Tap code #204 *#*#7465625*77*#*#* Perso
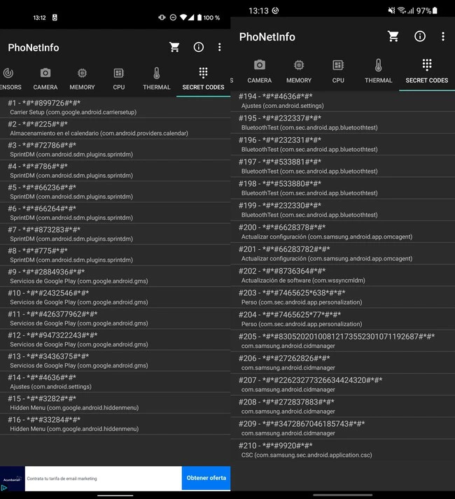The image size is (455, 499). point(343,319)
